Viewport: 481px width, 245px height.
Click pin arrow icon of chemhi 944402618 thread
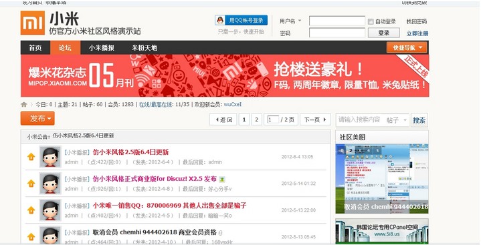tap(31, 237)
